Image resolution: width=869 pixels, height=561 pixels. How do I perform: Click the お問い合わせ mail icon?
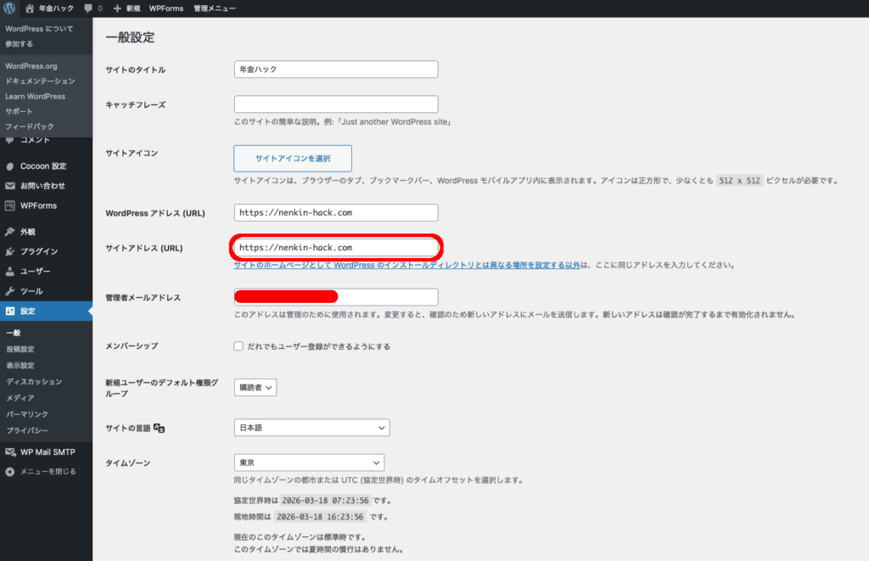[x=10, y=186]
